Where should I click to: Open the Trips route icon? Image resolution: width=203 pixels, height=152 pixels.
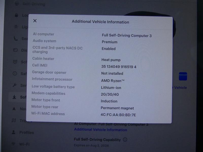coord(14,120)
